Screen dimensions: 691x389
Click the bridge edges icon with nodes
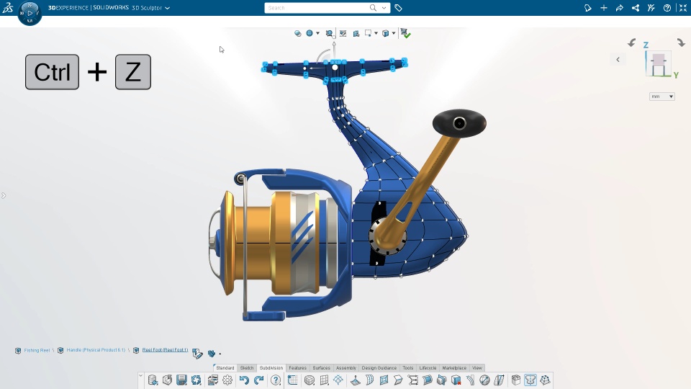pos(413,380)
